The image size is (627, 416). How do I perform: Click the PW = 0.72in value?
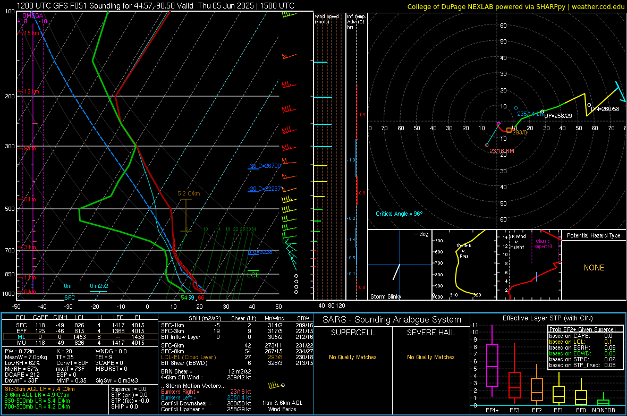pyautogui.click(x=20, y=351)
